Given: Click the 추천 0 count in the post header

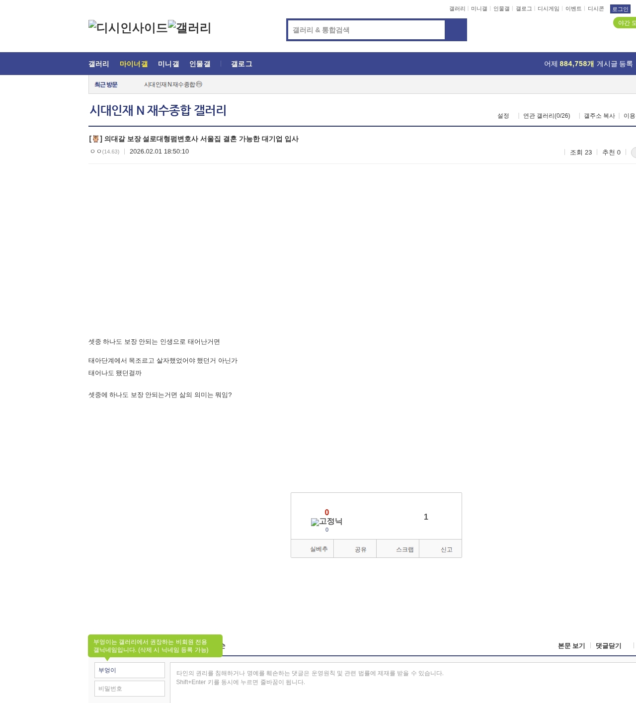Looking at the screenshot, I should (x=611, y=153).
